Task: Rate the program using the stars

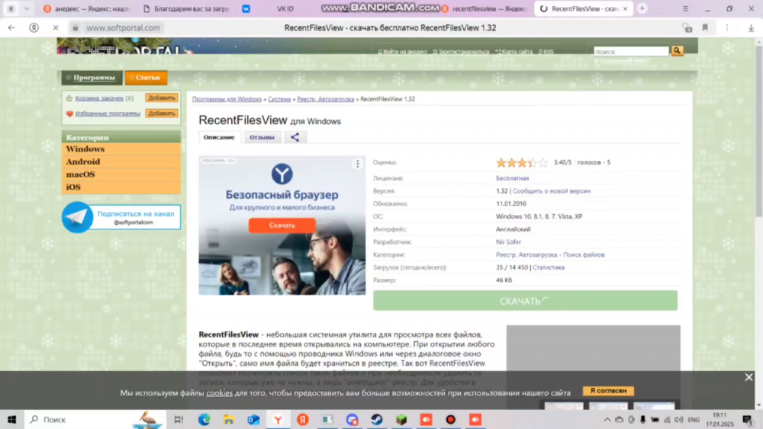Action: pyautogui.click(x=522, y=162)
